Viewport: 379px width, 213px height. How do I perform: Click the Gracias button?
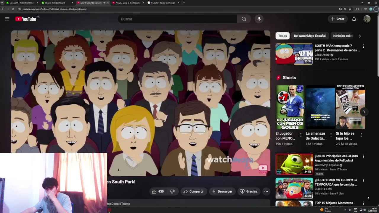coord(248,191)
